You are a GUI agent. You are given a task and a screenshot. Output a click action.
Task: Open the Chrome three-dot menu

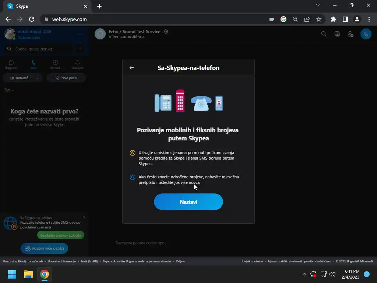tap(369, 19)
